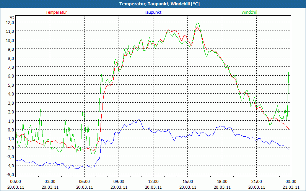Click the 2,0 y-axis value
Screen dimensions: 306x191
pos(11,112)
